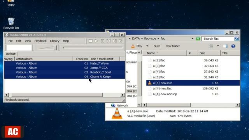Click the file icon of a [4].flac
The image size is (249, 140).
149,72
